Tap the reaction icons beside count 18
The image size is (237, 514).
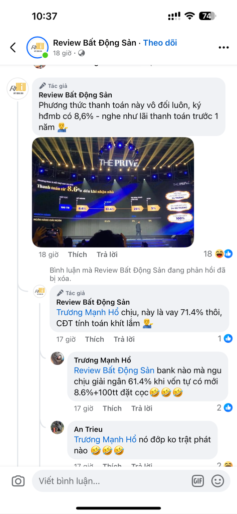click(x=224, y=253)
